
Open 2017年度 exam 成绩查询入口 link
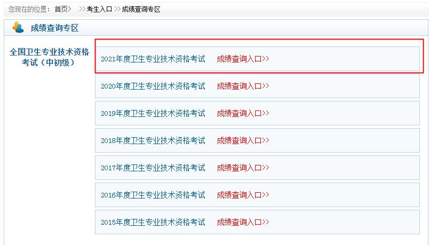point(243,168)
